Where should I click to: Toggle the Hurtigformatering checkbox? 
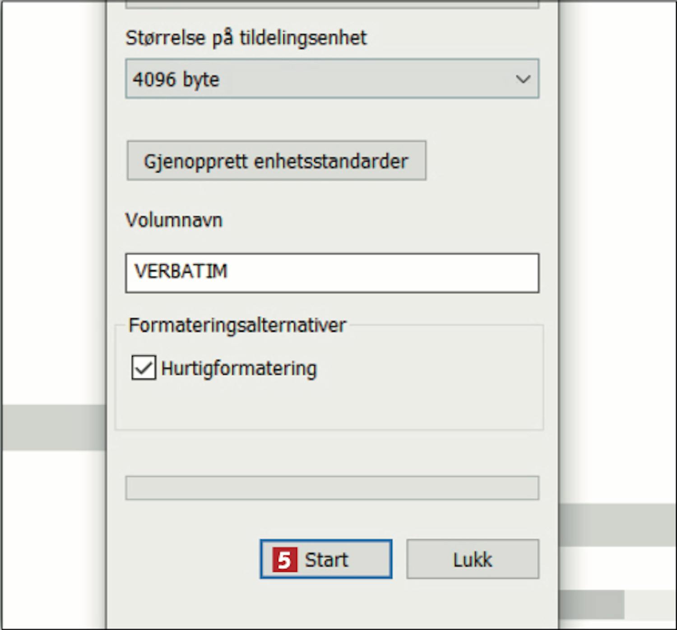(x=144, y=367)
